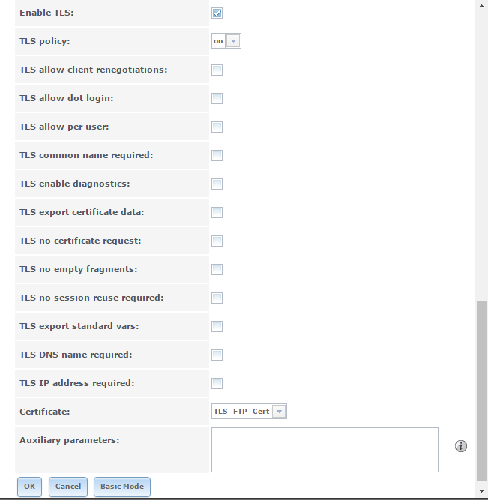Toggle TLS allow per user checkbox
This screenshot has height=500, width=488.
217,127
